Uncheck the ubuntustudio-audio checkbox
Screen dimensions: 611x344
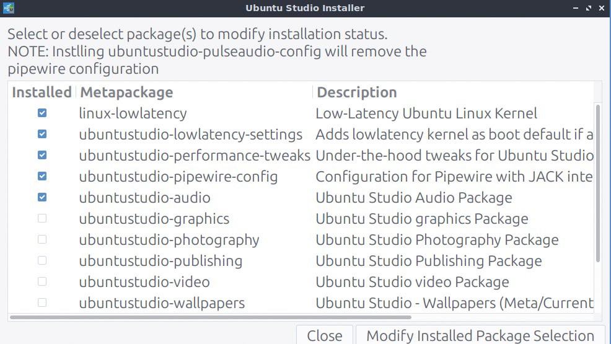pyautogui.click(x=42, y=197)
